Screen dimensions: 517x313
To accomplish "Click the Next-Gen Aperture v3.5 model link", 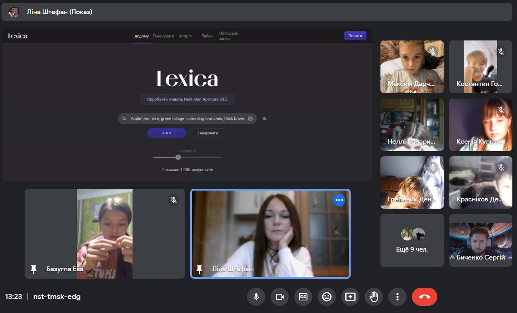I will tap(187, 99).
